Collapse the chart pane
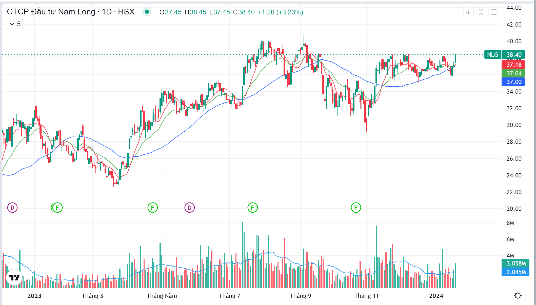 pyautogui.click(x=481, y=12)
